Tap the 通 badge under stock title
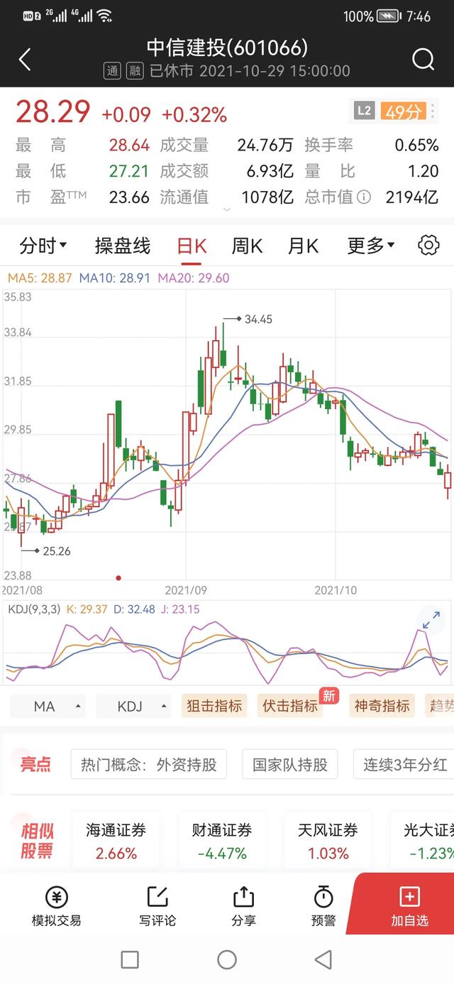This screenshot has width=454, height=985. click(112, 71)
